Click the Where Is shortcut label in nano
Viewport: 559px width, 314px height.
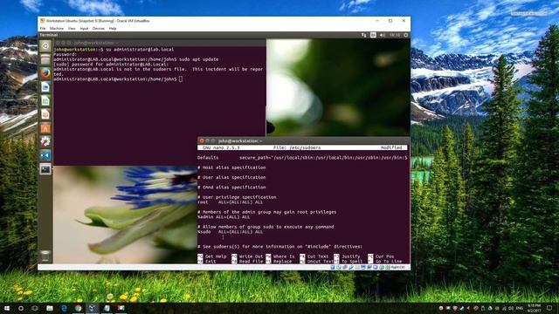pyautogui.click(x=284, y=256)
